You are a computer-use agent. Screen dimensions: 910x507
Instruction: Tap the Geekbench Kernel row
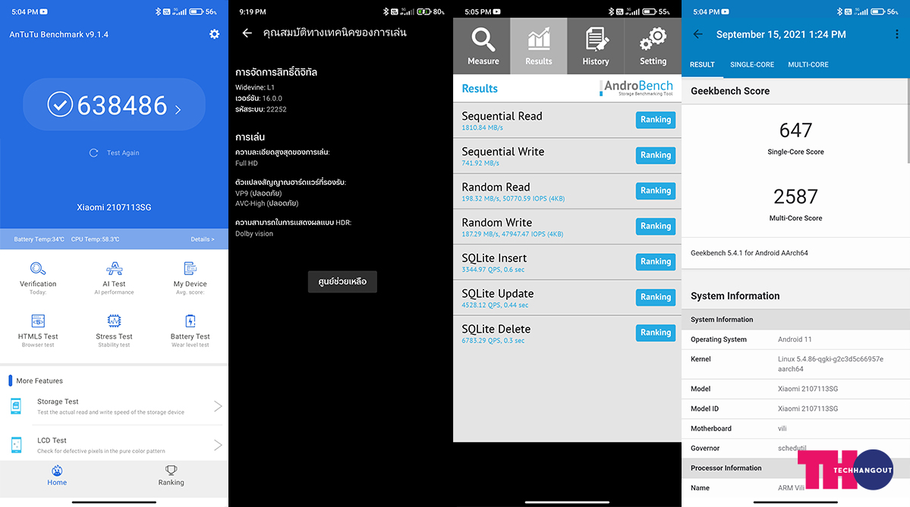tap(795, 364)
